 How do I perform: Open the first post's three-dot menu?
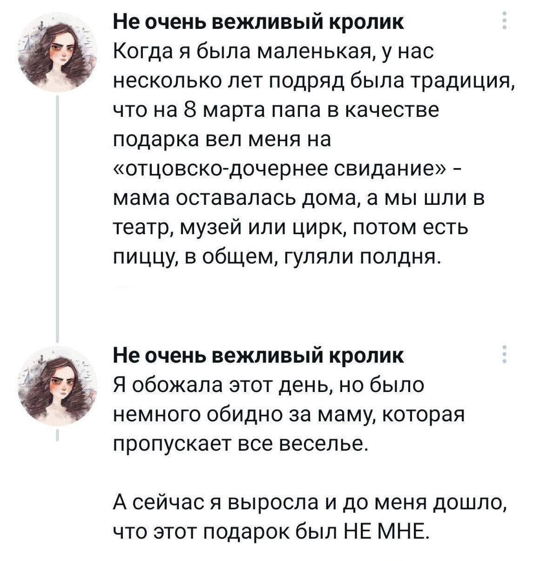[504, 20]
